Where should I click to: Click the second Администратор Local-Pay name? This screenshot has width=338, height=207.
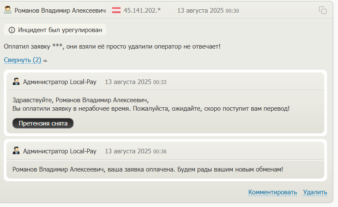pyautogui.click(x=60, y=151)
